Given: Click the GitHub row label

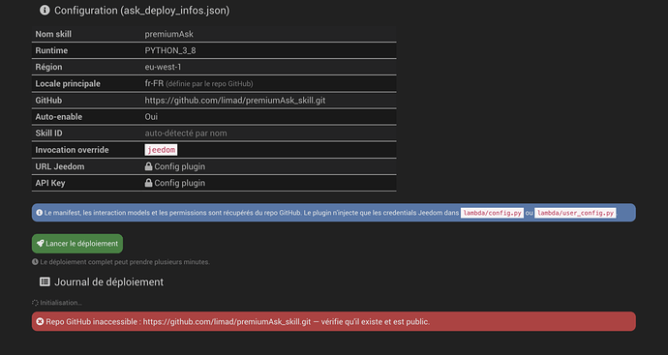Looking at the screenshot, I should coord(48,101).
